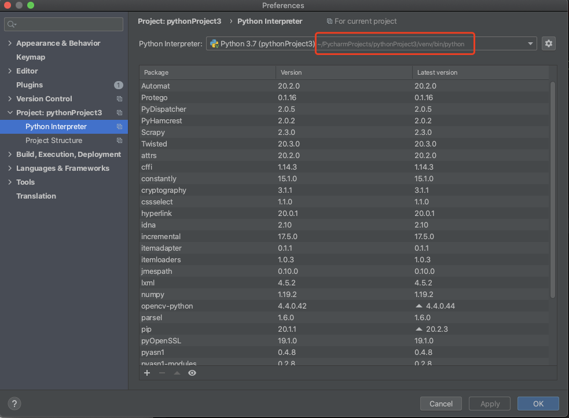The width and height of the screenshot is (569, 418).
Task: Click the Latest version column header
Action: click(481, 72)
